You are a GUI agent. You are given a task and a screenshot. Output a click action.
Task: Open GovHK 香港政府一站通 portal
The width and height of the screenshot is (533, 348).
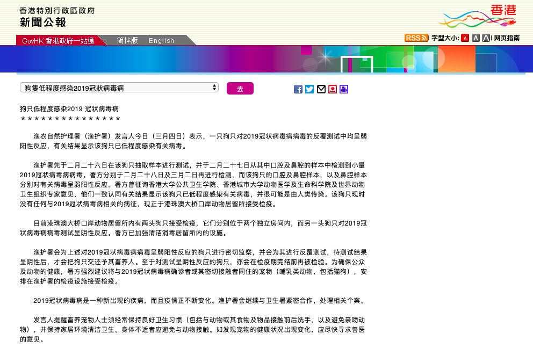coord(59,40)
